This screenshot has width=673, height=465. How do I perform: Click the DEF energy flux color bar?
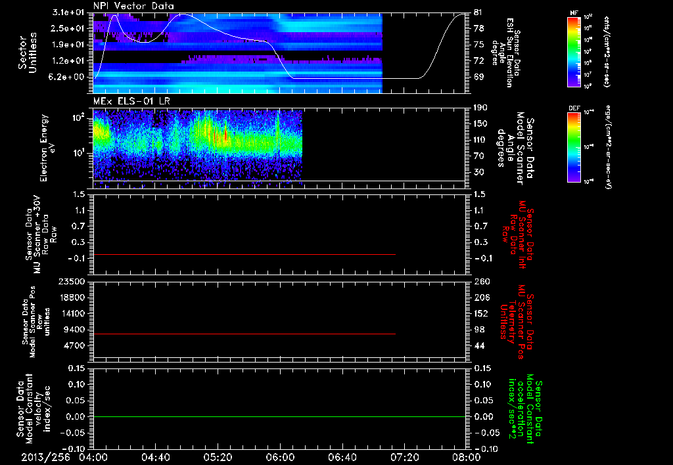click(x=574, y=147)
